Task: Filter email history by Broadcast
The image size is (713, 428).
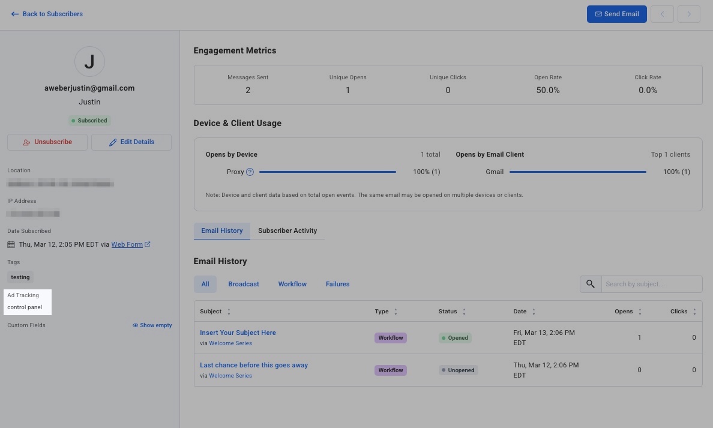Action: [244, 284]
